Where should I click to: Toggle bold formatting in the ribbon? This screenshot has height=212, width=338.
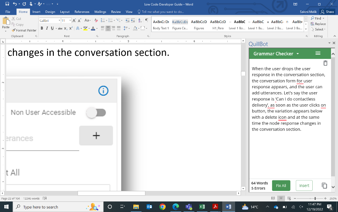(x=42, y=28)
